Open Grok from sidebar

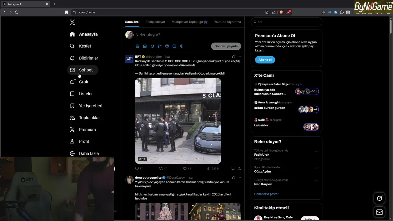pos(79,82)
